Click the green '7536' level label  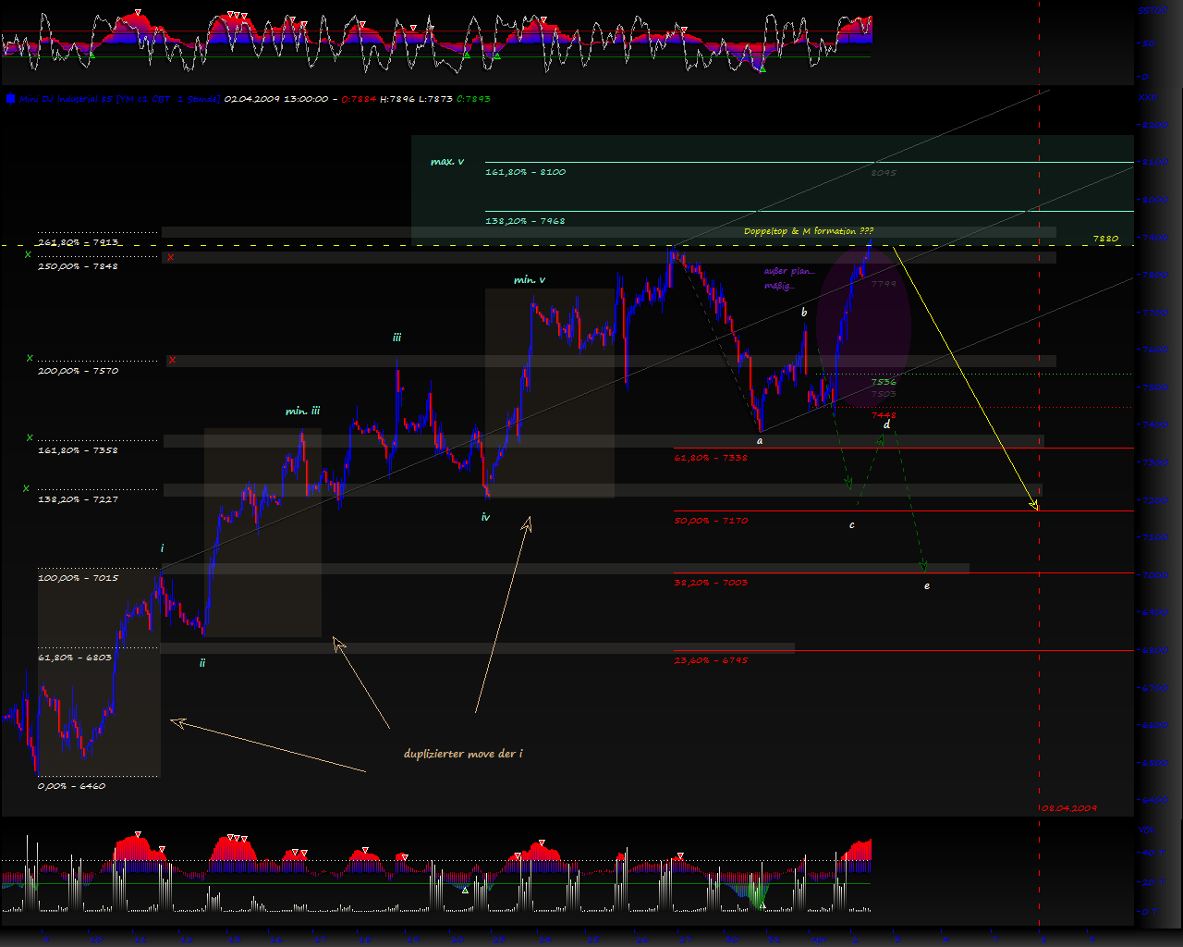tap(884, 382)
